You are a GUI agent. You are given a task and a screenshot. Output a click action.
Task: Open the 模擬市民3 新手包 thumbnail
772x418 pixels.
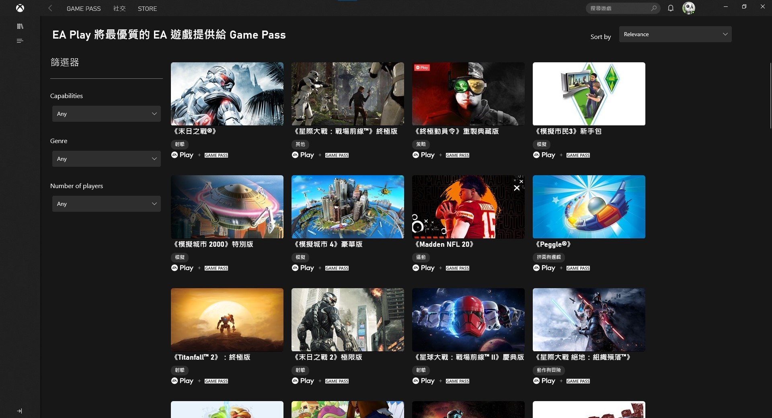589,94
